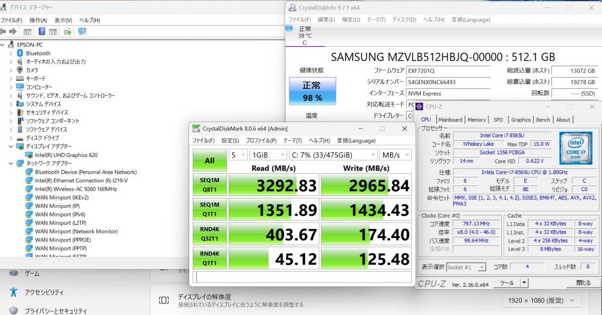Screen dimensions: 602x315
Task: Click the Accessibility (アクセシビリティ) icon in Settings
Action: tap(13, 292)
